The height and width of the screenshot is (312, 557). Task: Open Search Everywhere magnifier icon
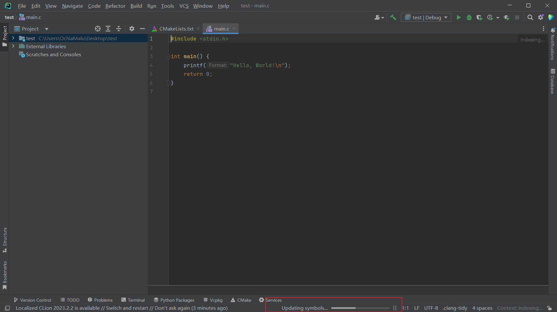(530, 17)
